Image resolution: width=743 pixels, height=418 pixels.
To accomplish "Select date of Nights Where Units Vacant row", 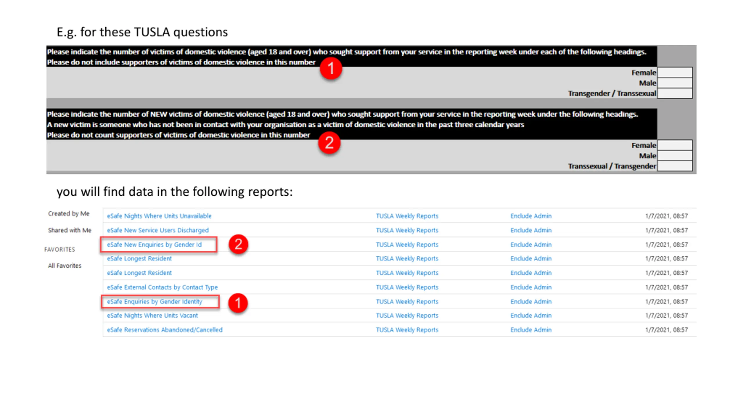I will 666,316.
